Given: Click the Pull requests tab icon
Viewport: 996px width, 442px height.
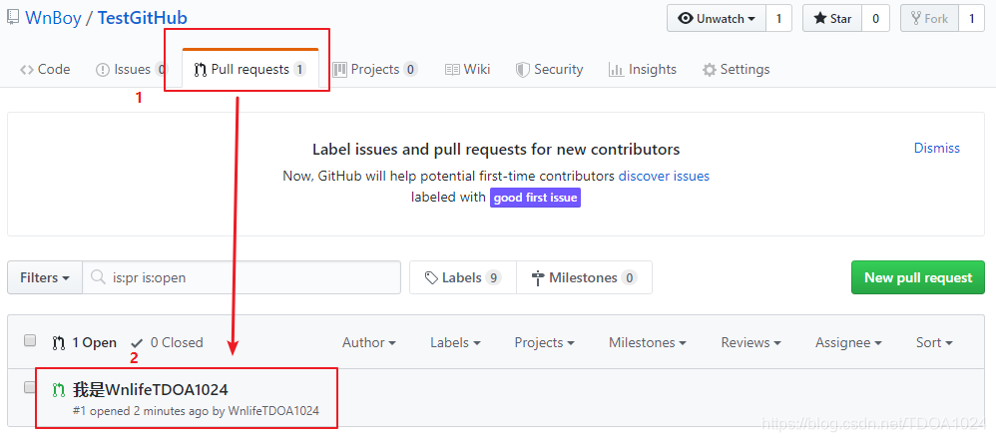Looking at the screenshot, I should (x=200, y=70).
